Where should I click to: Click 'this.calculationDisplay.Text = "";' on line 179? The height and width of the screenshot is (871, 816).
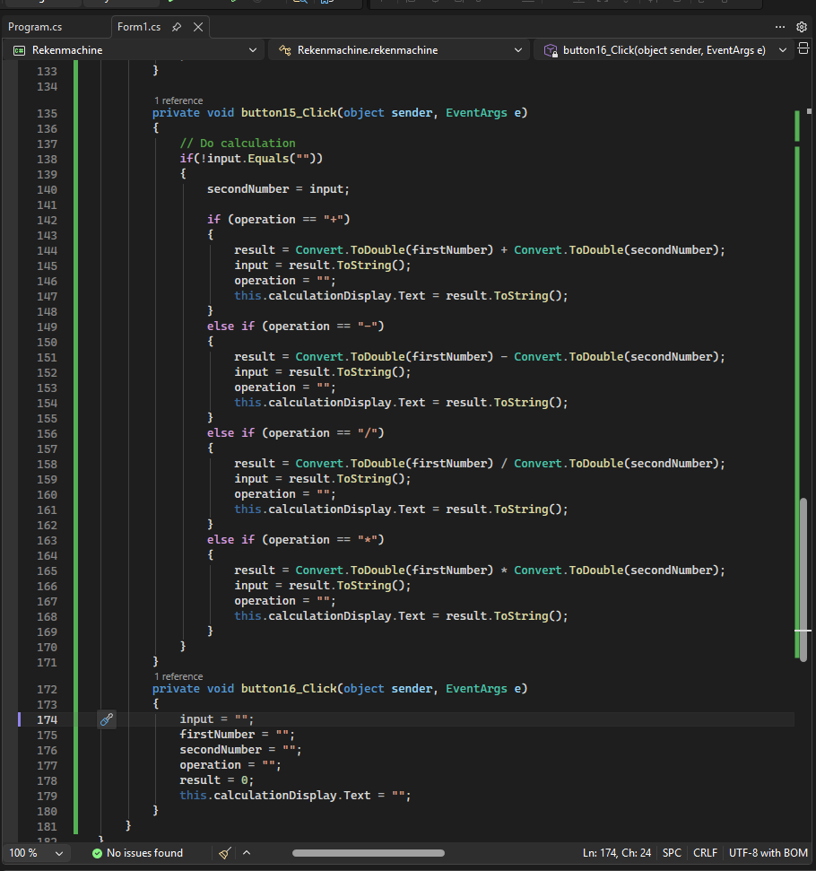pos(296,796)
